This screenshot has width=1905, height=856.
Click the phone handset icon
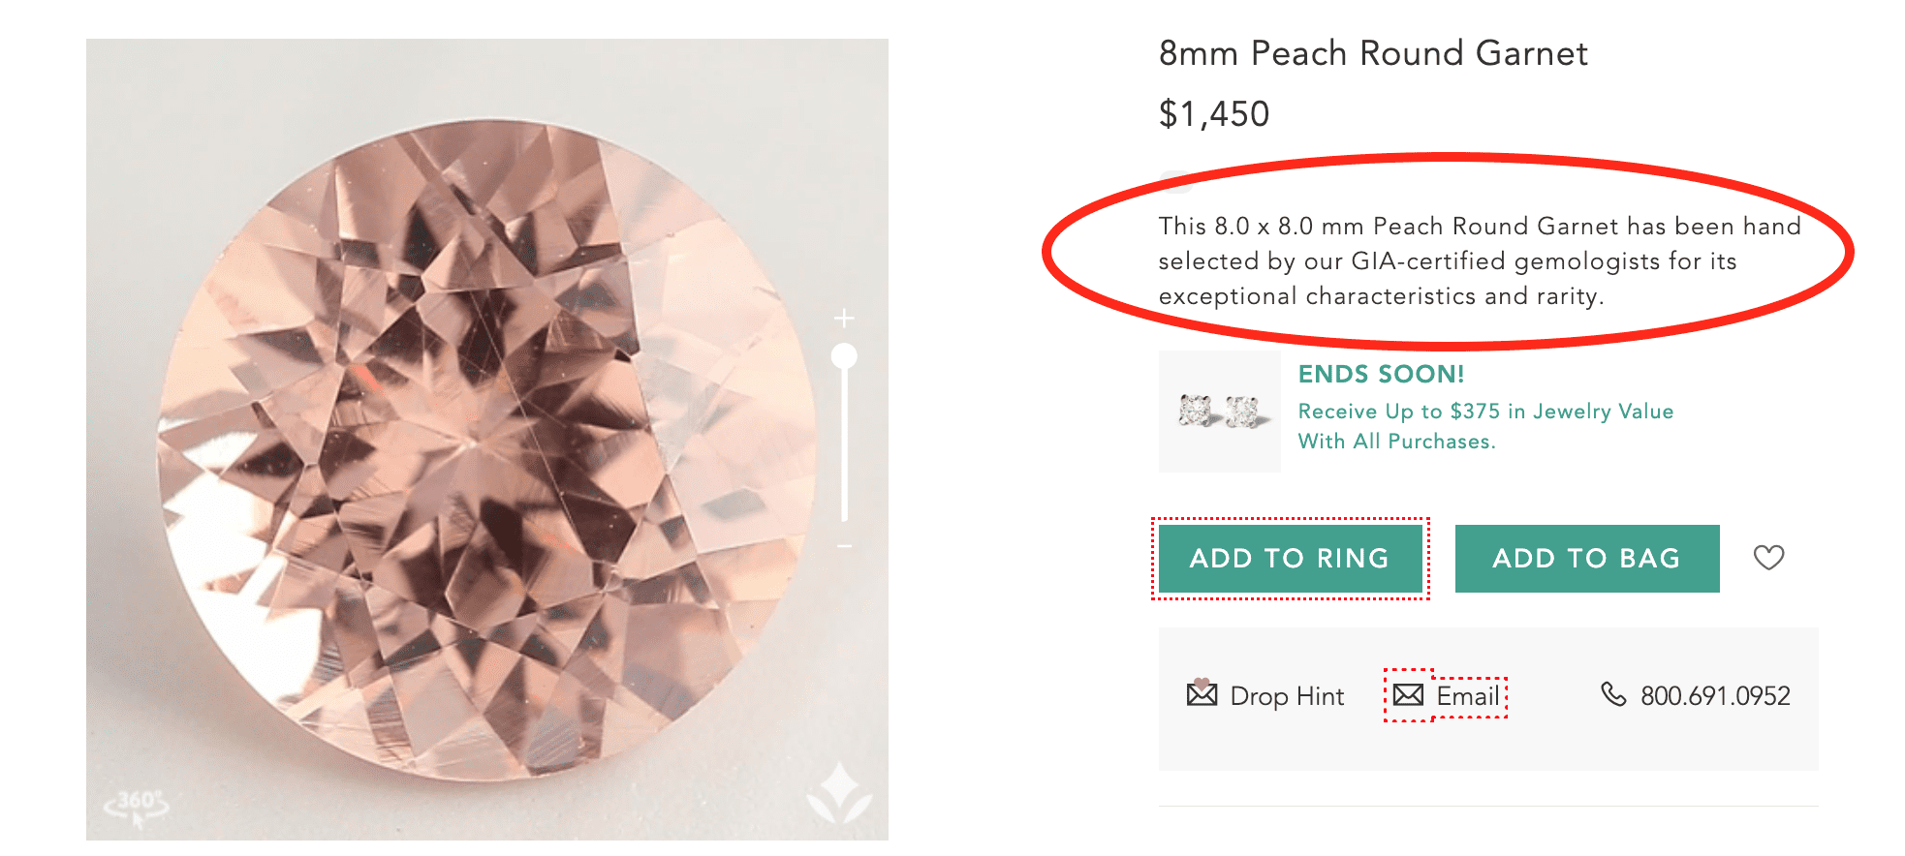pyautogui.click(x=1613, y=694)
